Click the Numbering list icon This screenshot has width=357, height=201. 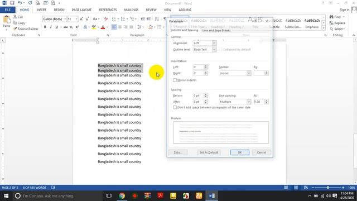[x=123, y=19]
